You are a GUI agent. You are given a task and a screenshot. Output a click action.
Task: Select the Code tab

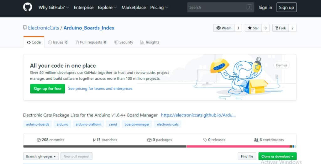tap(34, 42)
